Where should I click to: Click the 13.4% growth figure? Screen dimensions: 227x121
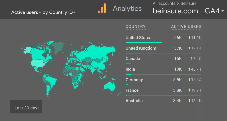[x=196, y=101]
